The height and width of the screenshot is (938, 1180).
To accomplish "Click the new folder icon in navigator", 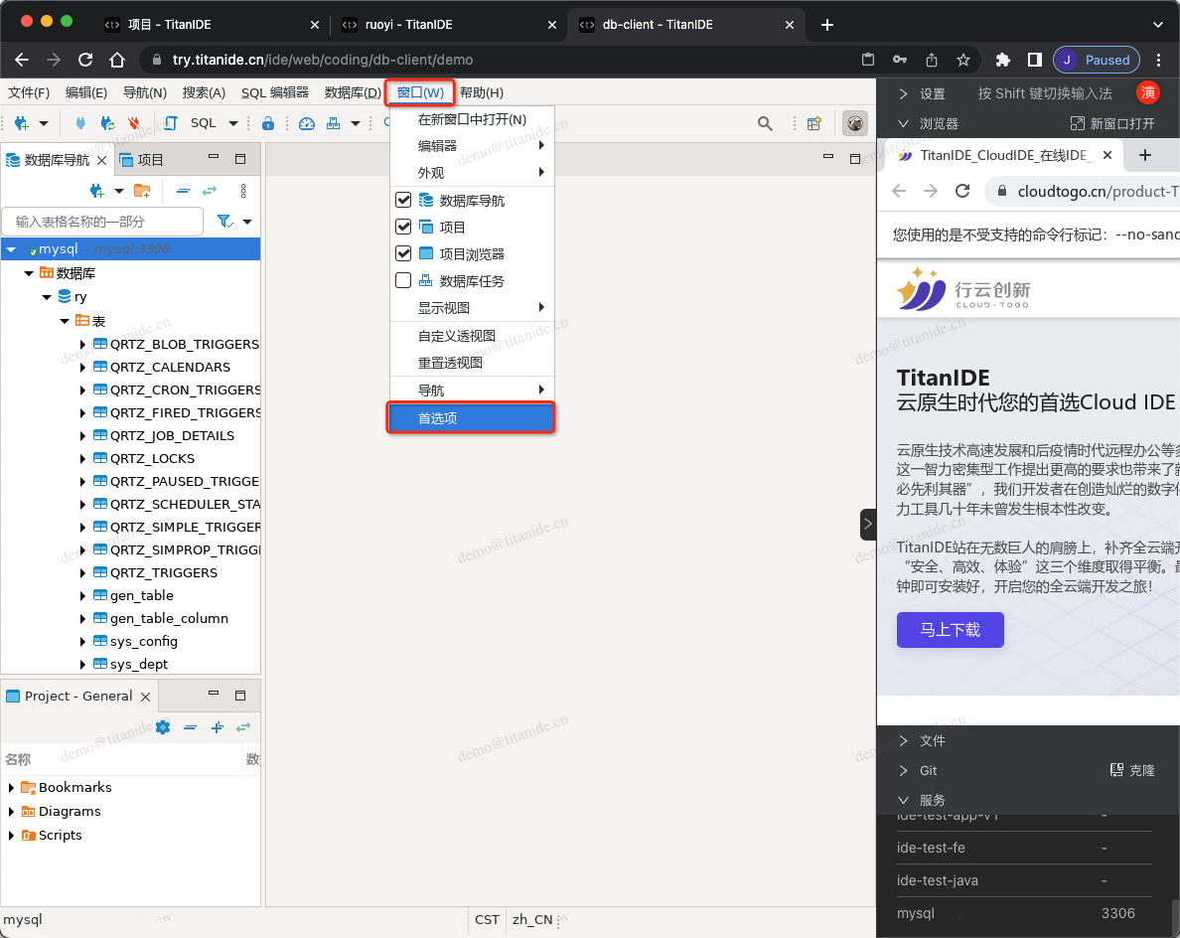I will tap(142, 191).
